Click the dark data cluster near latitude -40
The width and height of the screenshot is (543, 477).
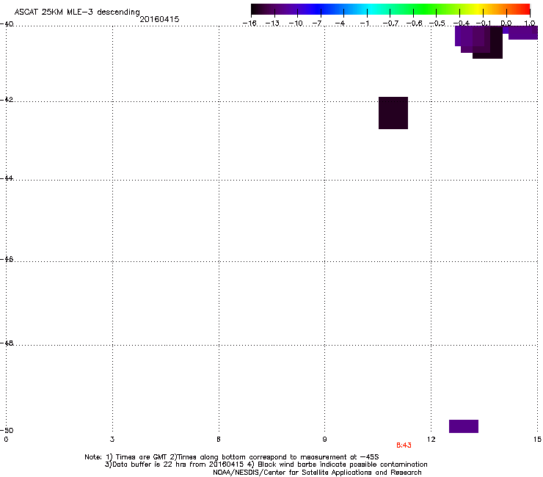coord(478,43)
